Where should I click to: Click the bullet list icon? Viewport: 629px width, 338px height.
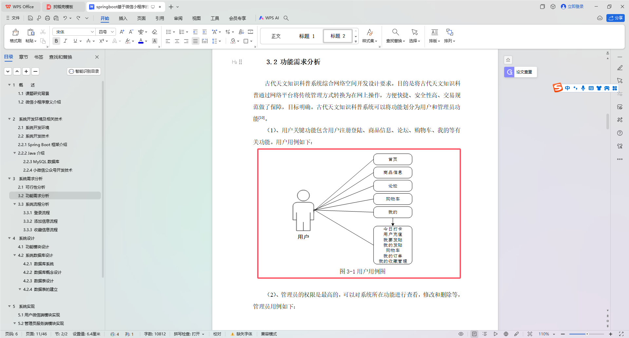tap(168, 32)
